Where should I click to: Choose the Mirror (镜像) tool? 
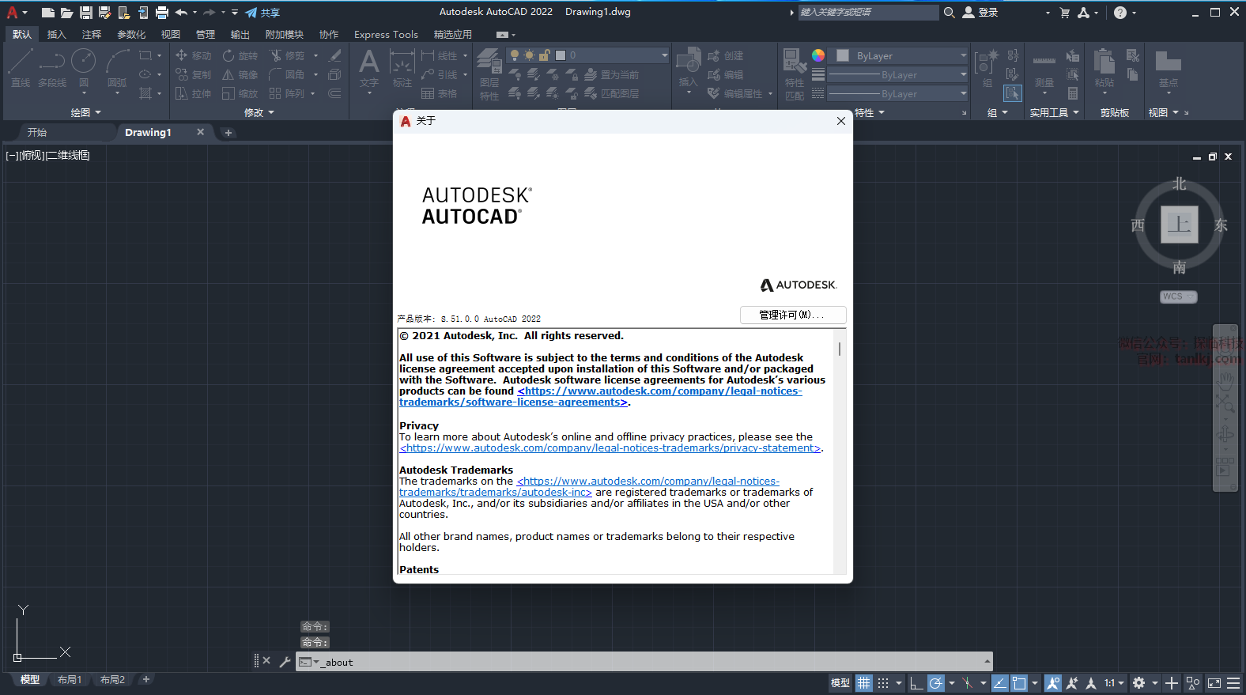click(240, 74)
